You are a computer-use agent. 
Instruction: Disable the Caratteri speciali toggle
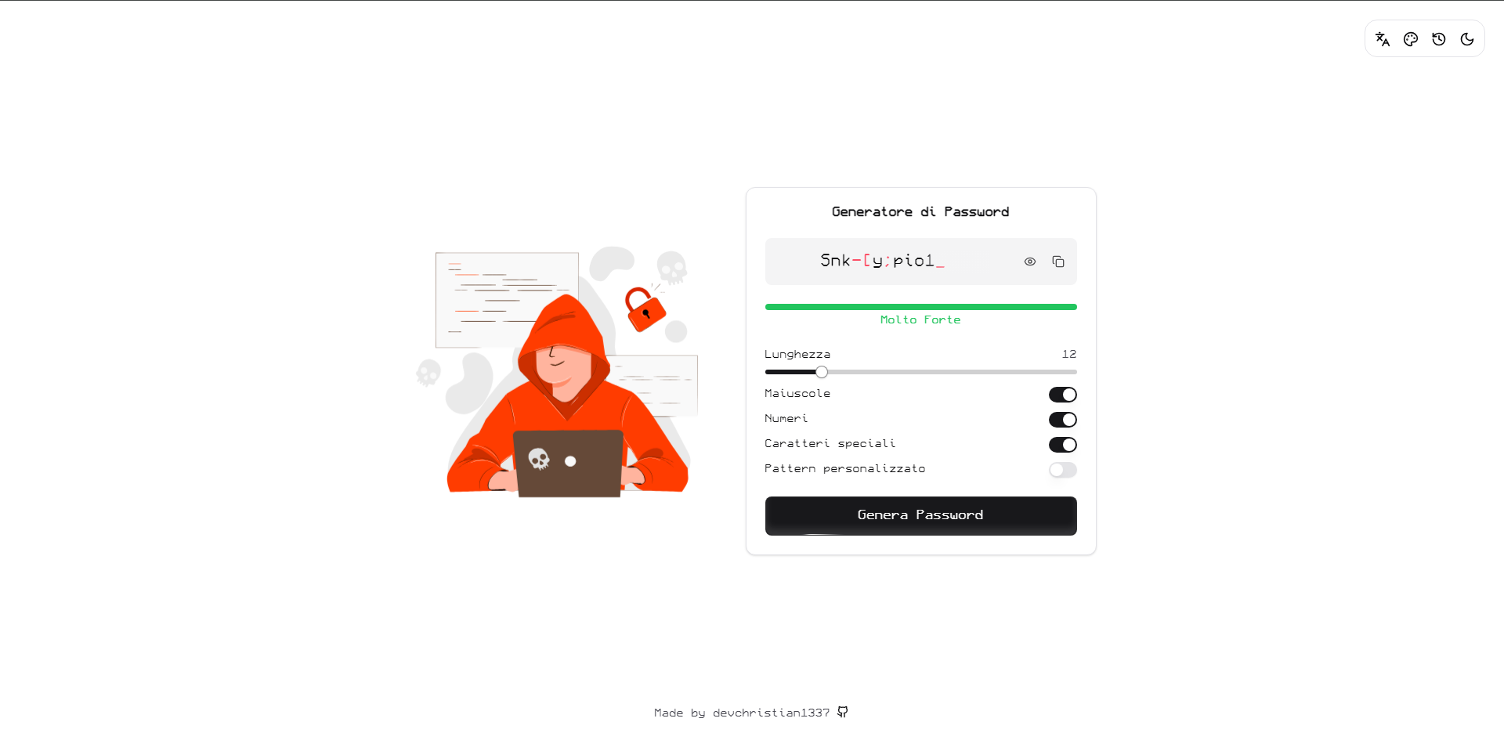1063,445
